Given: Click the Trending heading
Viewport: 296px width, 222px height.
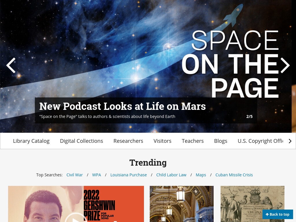Looking at the screenshot, I should (x=148, y=162).
